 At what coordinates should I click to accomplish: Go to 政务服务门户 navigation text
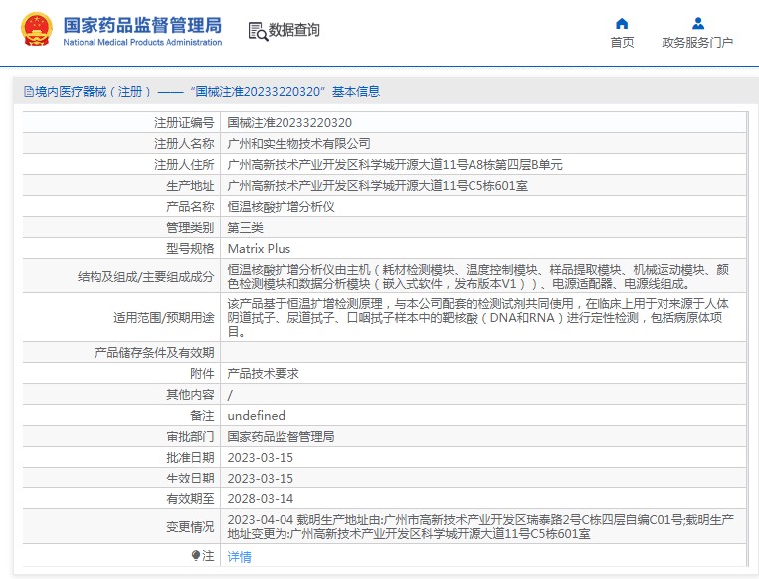click(697, 43)
